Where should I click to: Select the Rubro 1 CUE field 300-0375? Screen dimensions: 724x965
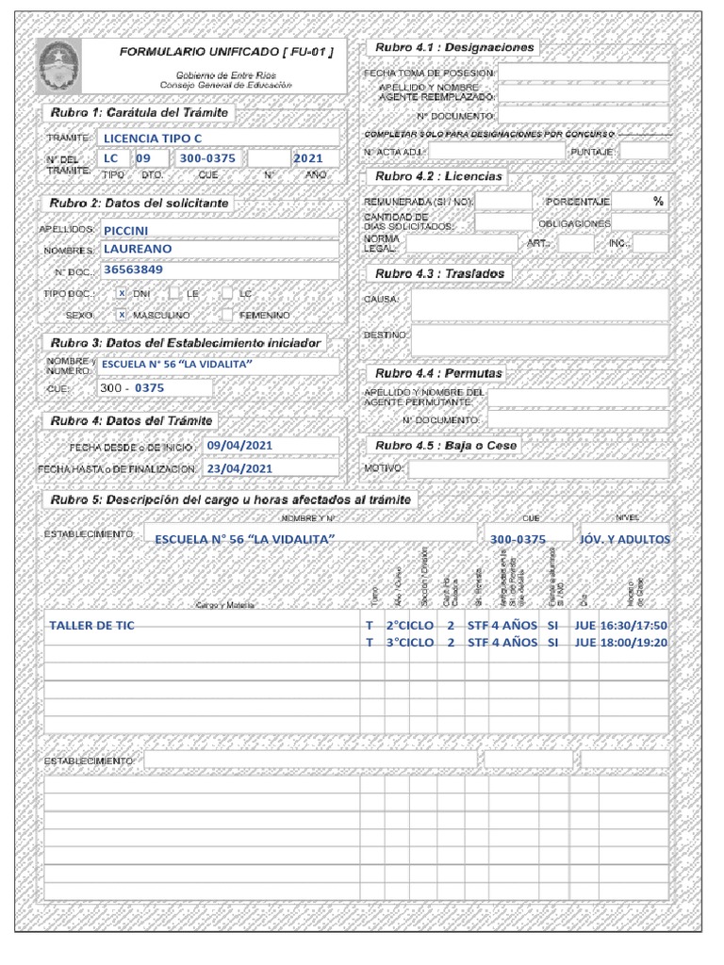[209, 158]
